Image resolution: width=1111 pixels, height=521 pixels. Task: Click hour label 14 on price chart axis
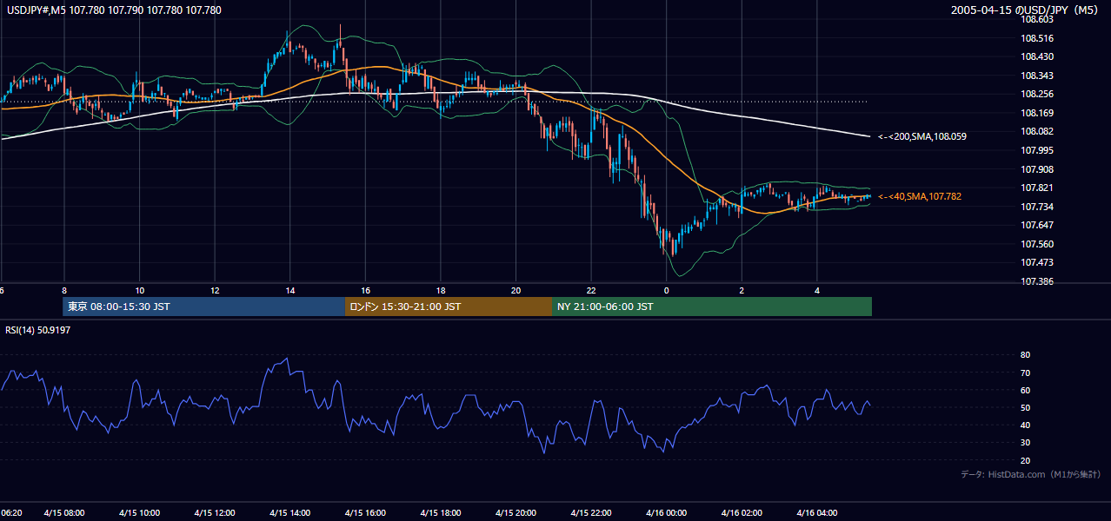(290, 290)
